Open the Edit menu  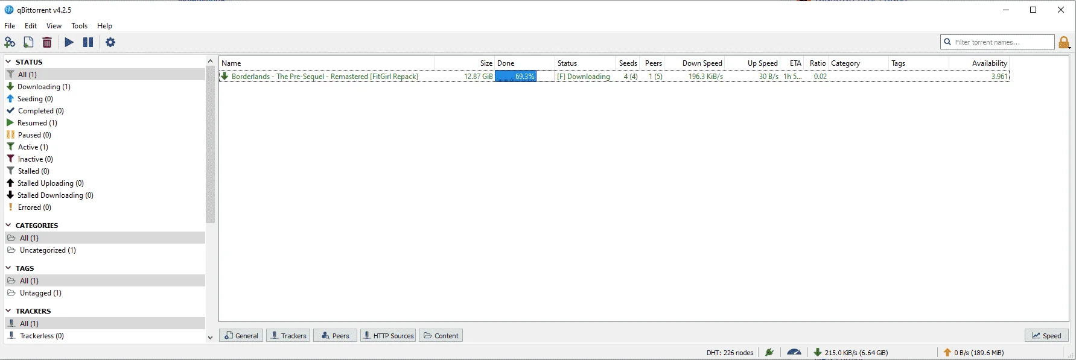(x=31, y=26)
